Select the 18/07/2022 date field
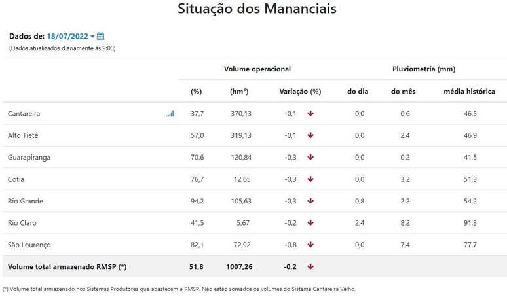Screen dimensions: 507x299 click(67, 36)
